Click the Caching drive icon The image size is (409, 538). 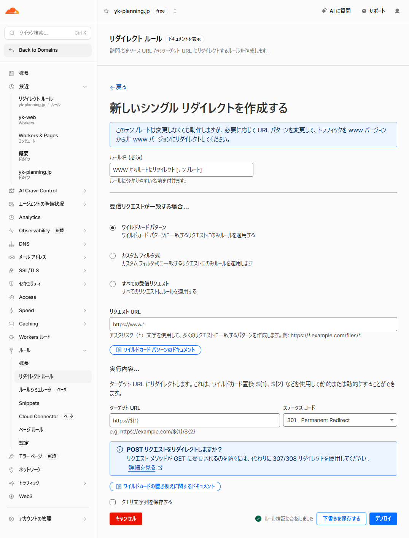tap(11, 324)
